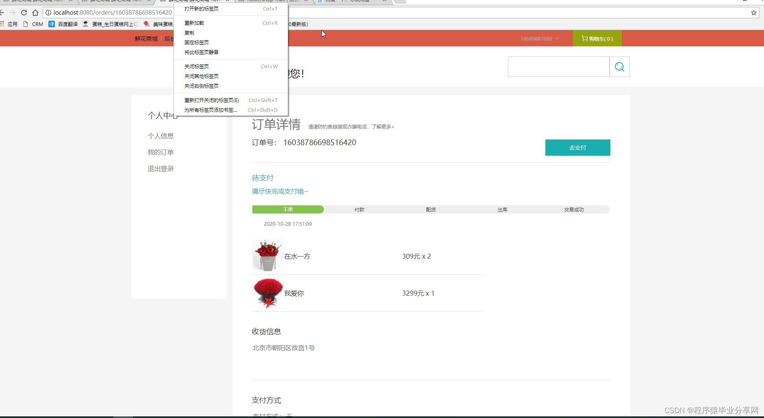The image size is (764, 418).
Task: Select 重新打开关闭的标签页(E) entry
Action: coord(231,100)
